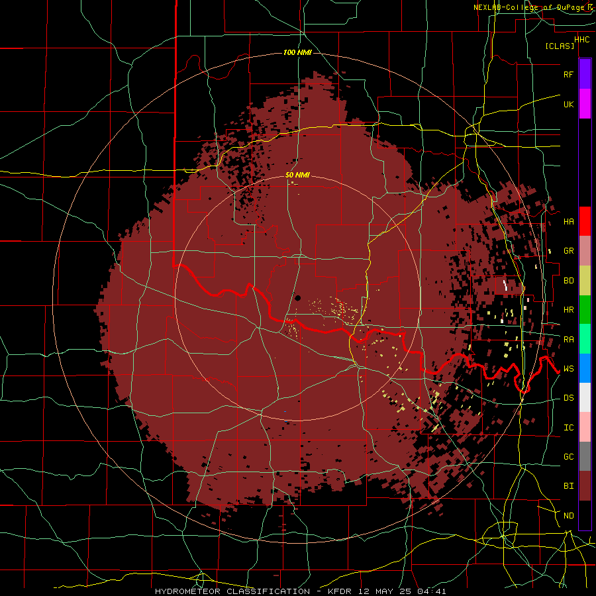Click the RF purple legend swatch
This screenshot has width=596, height=596.
tap(585, 74)
